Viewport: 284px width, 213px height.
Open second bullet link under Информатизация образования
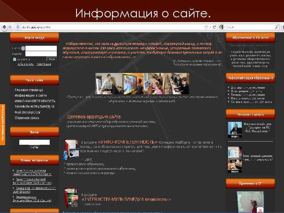click(246, 91)
